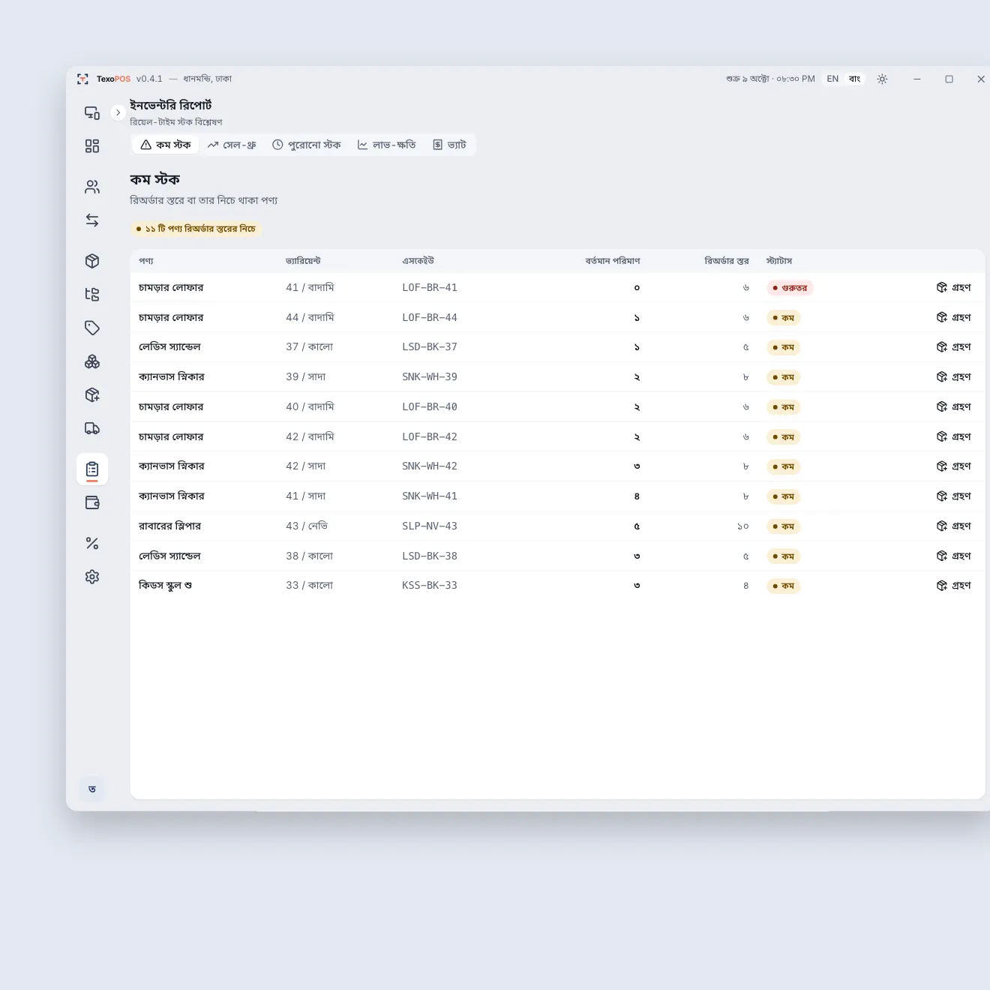Click the SKU cell LOF-BR-40

[x=430, y=406]
